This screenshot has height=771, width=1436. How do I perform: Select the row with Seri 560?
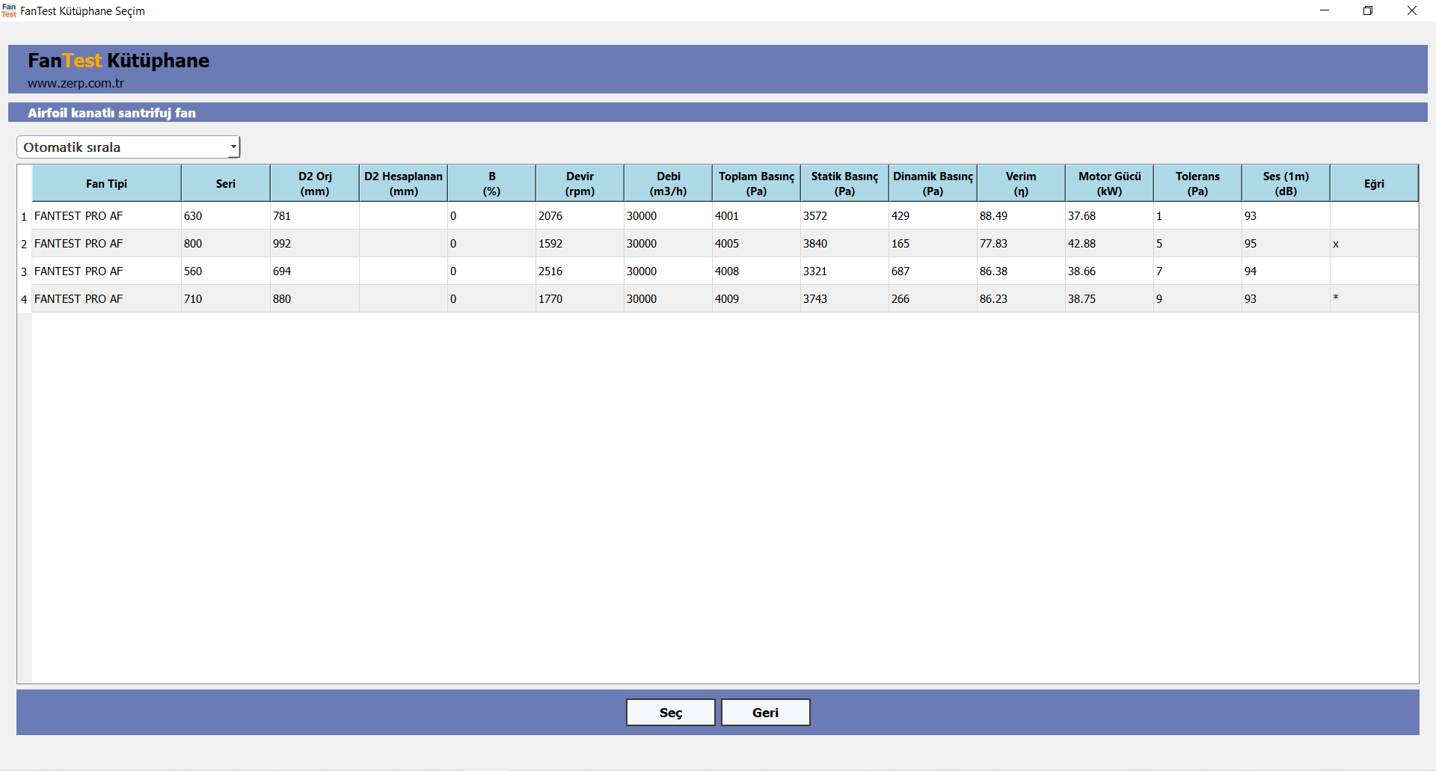193,271
